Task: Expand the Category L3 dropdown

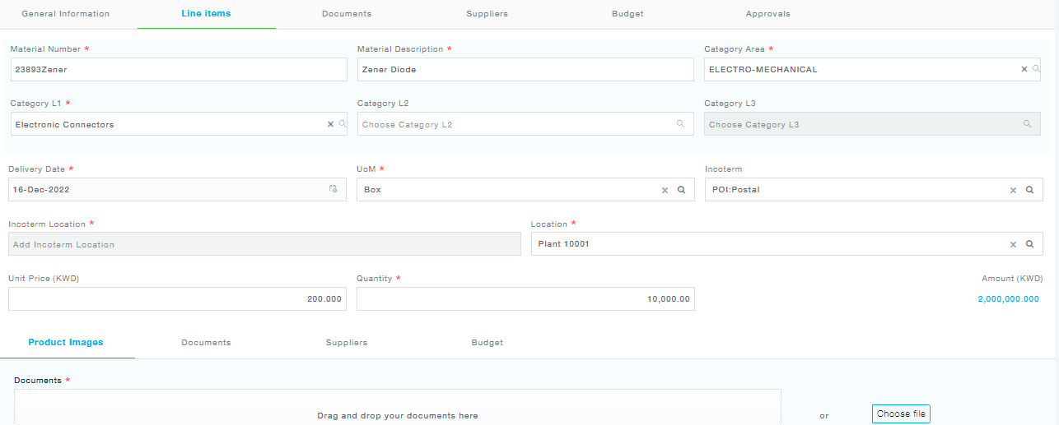Action: (872, 124)
